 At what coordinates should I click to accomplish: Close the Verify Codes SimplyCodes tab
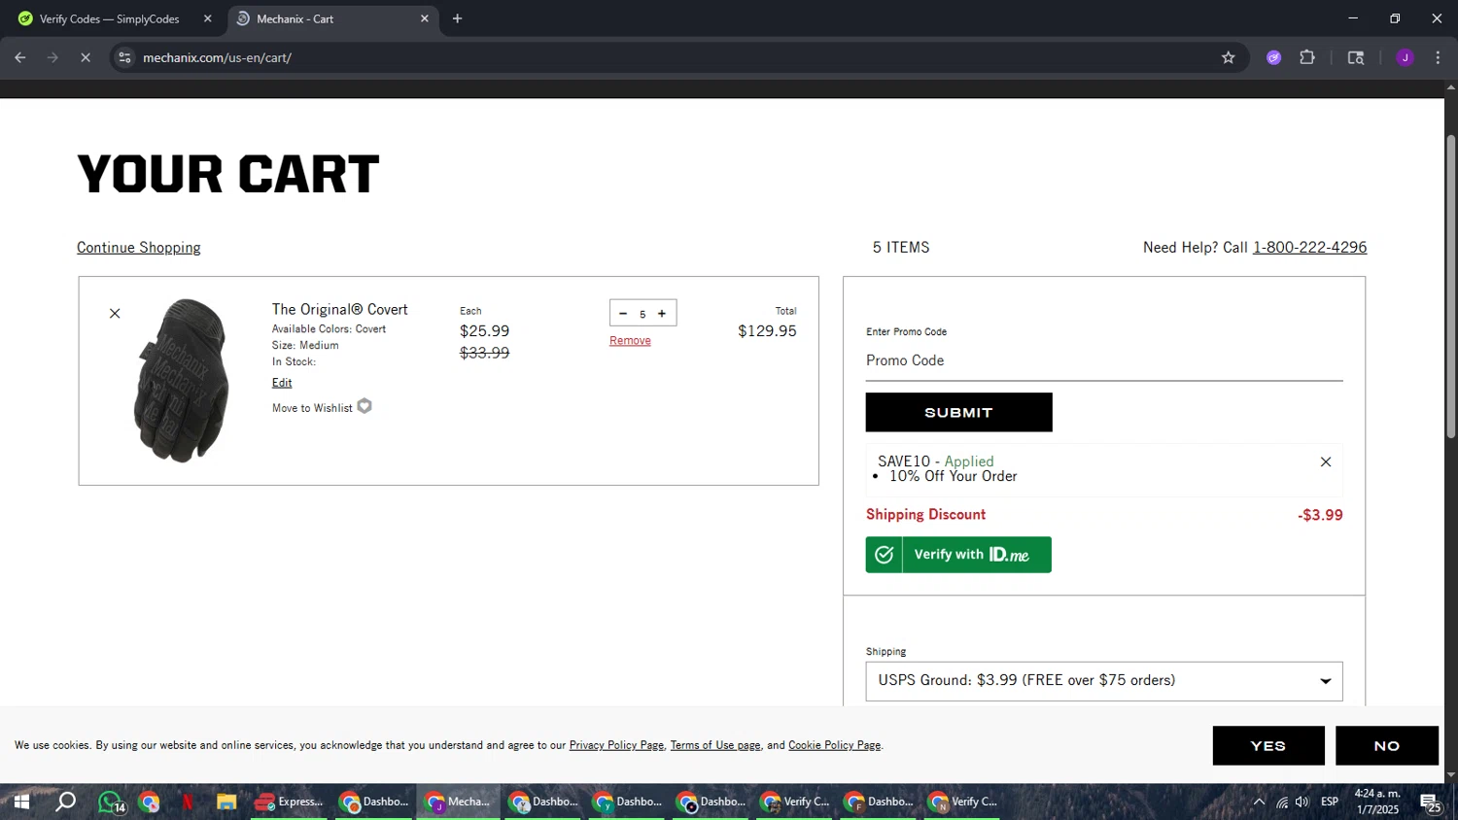coord(207,18)
